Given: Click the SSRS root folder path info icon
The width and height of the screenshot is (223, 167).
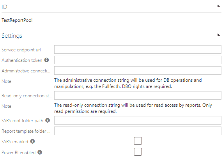Looking at the screenshot, I should tap(48, 120).
